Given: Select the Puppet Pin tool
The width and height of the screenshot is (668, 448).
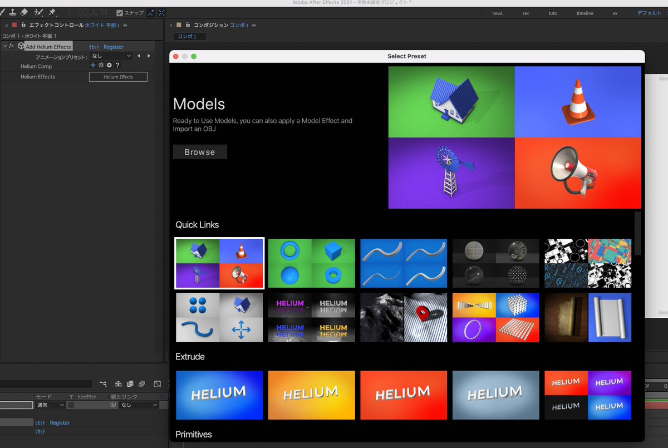Looking at the screenshot, I should coord(52,12).
